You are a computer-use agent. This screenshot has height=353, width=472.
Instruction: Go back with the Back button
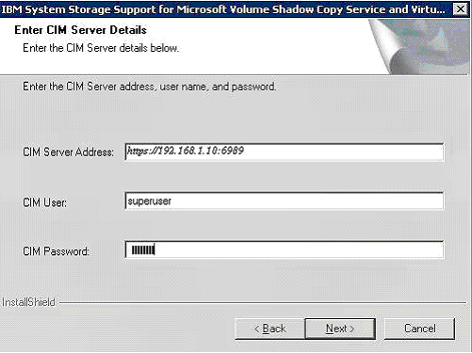pyautogui.click(x=269, y=329)
